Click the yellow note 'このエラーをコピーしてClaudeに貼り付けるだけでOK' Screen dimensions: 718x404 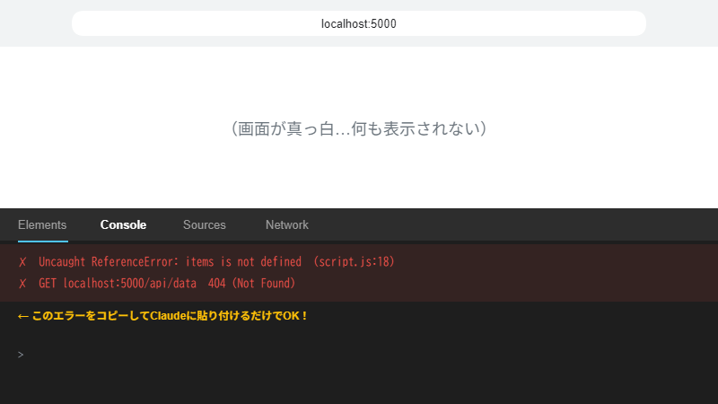tap(162, 316)
